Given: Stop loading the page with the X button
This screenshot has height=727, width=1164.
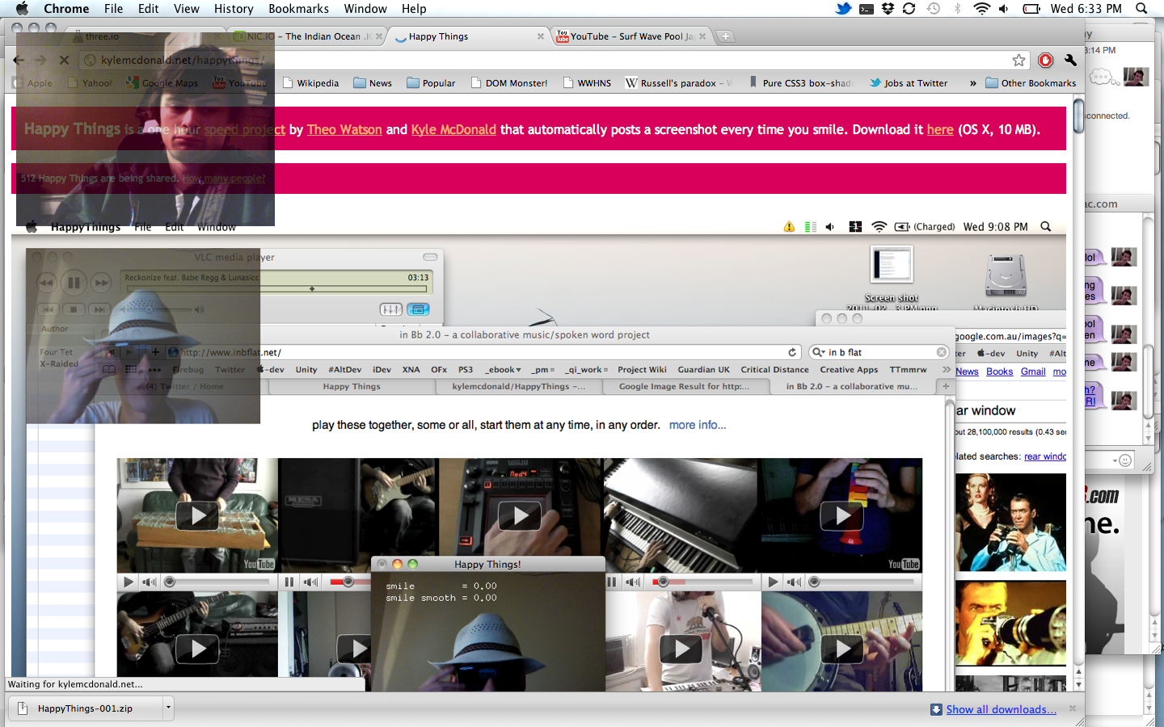Looking at the screenshot, I should tap(64, 61).
